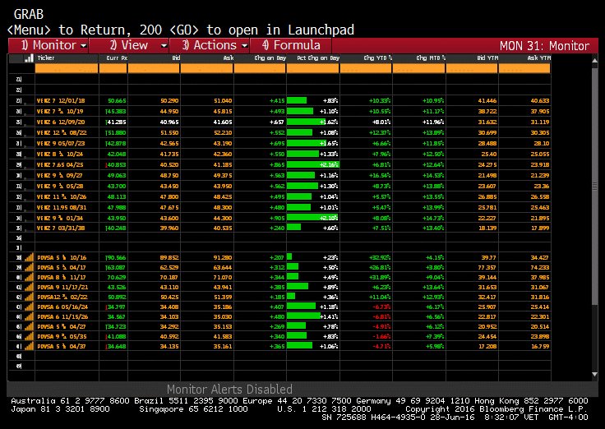
Task: Click the orange filter field under Ask YTM
Action: (x=524, y=68)
